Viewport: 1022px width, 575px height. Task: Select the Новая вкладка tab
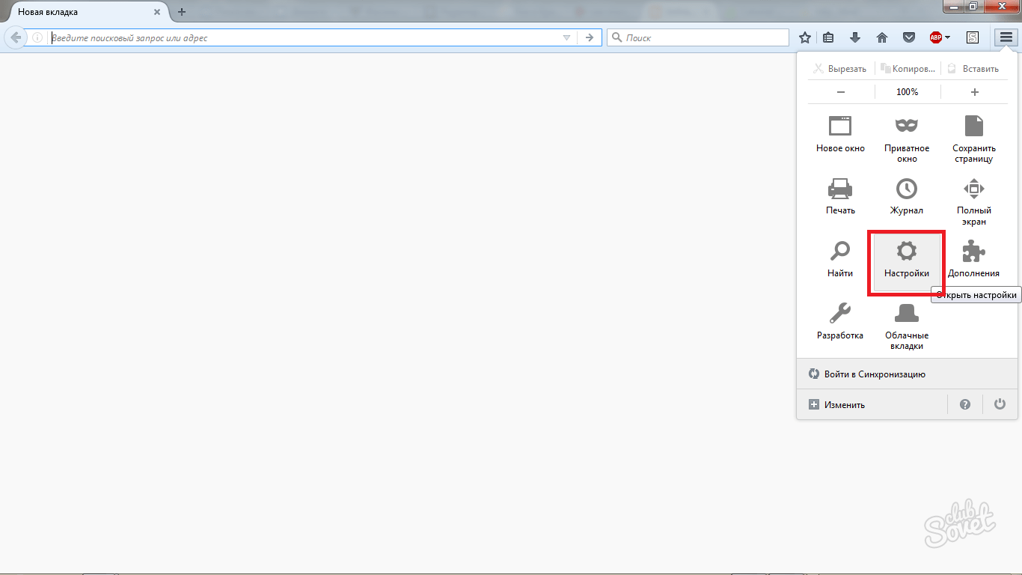coord(82,12)
